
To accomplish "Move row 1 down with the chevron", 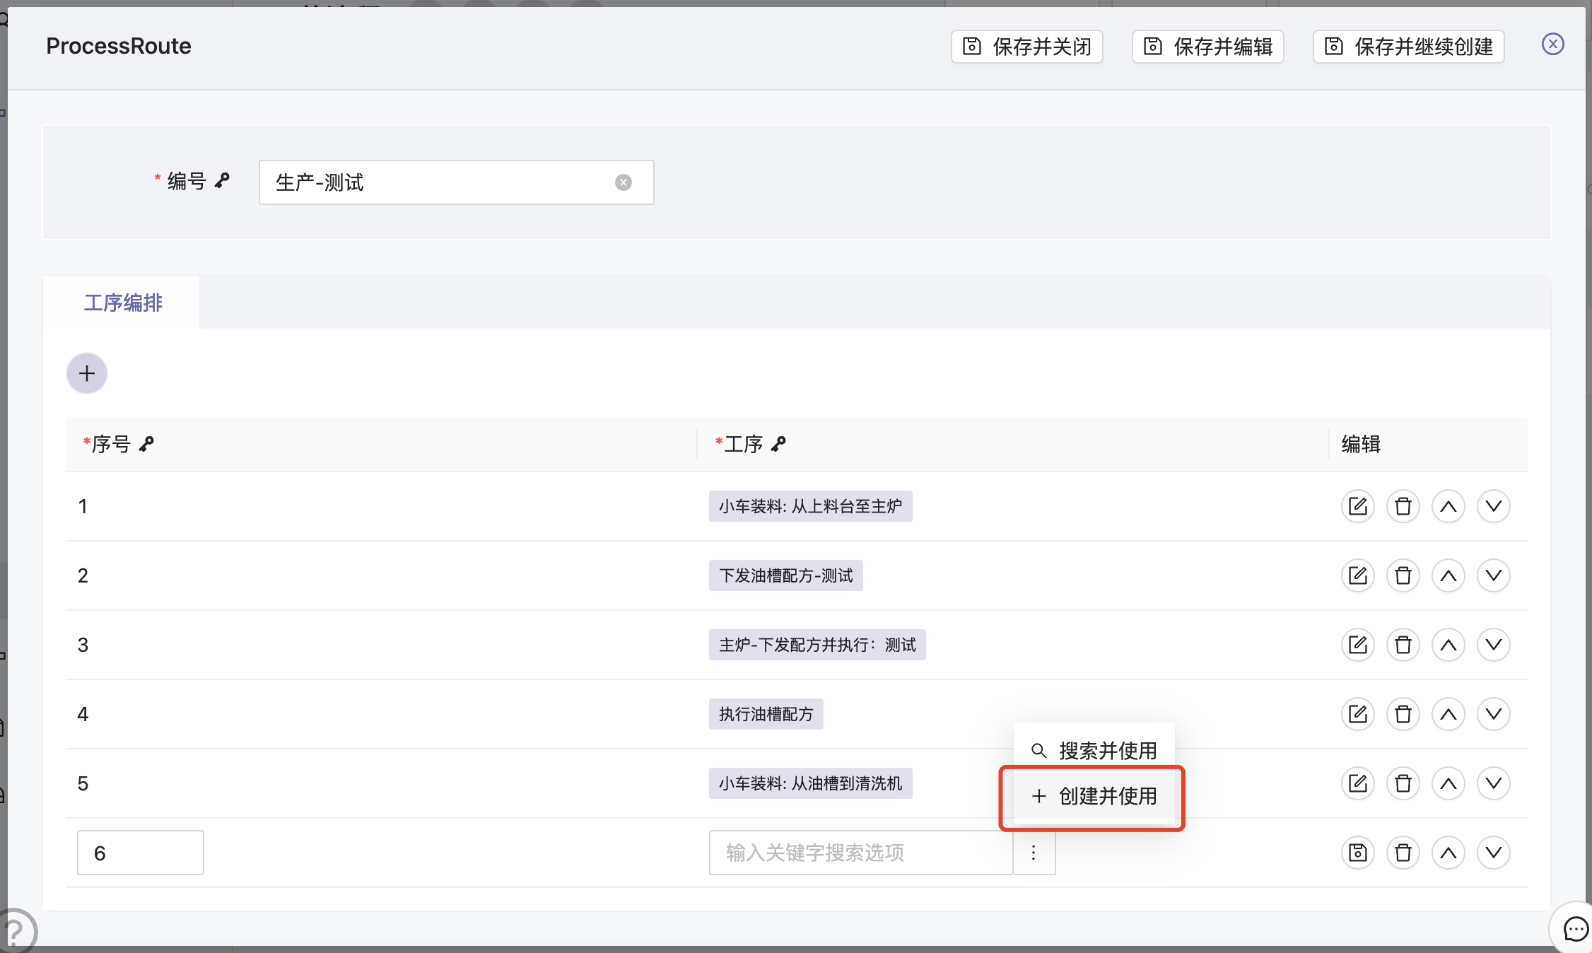I will point(1493,506).
